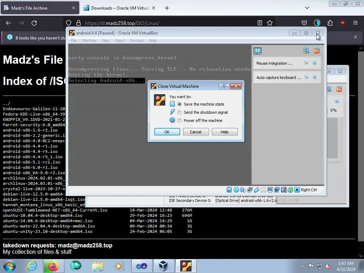Click the CPU virtualization status bar icon
The height and width of the screenshot is (273, 364).
[283, 190]
